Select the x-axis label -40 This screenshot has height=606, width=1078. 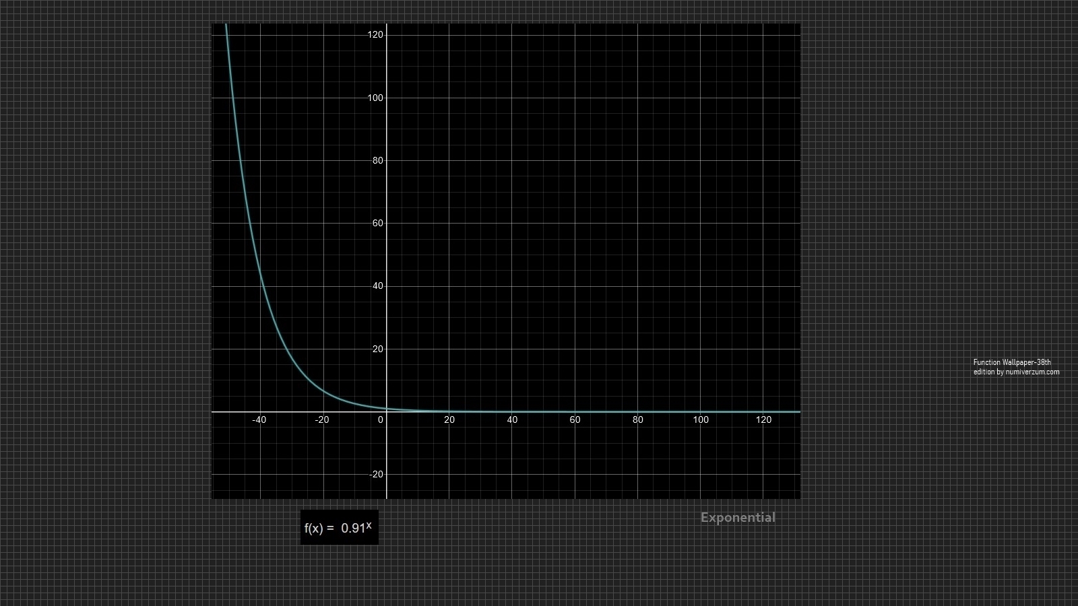(x=259, y=419)
